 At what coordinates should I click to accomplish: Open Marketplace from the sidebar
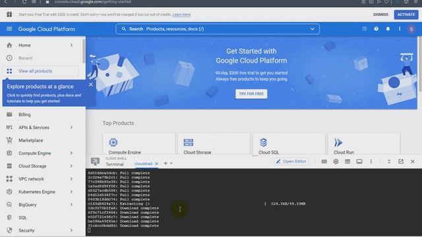click(x=31, y=140)
